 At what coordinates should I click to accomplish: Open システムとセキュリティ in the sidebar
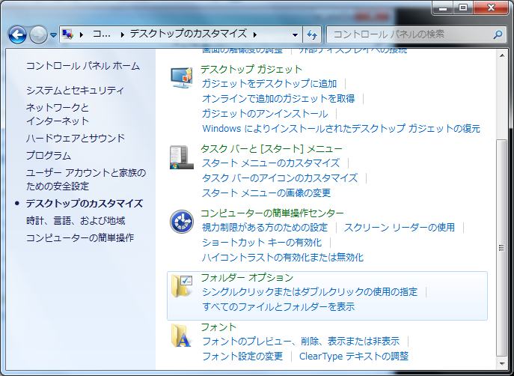coord(75,90)
